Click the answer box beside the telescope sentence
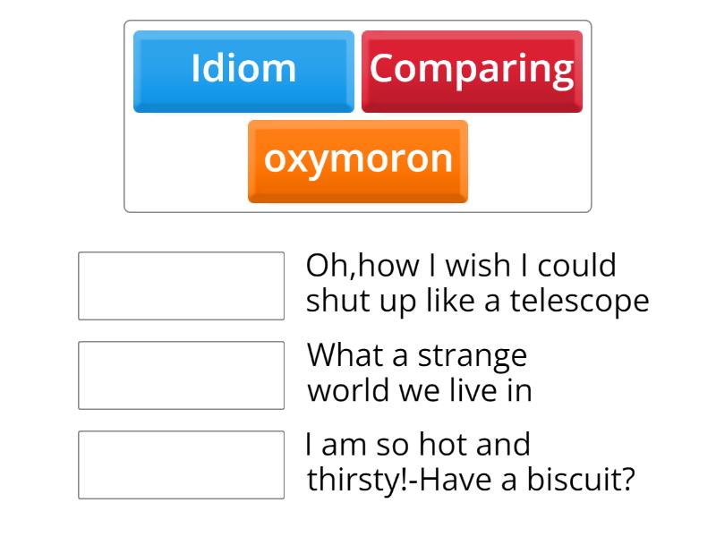 181,284
